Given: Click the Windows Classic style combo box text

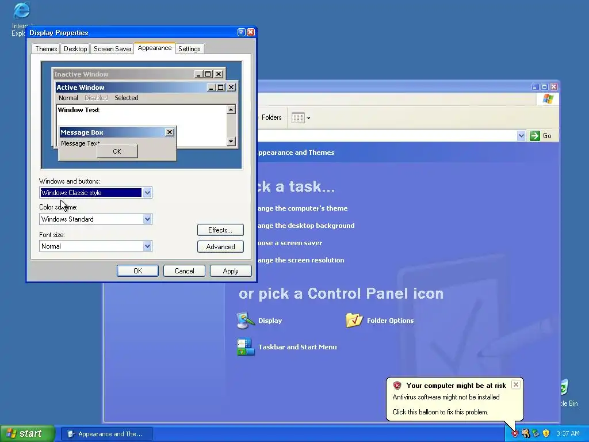Looking at the screenshot, I should tap(91, 193).
